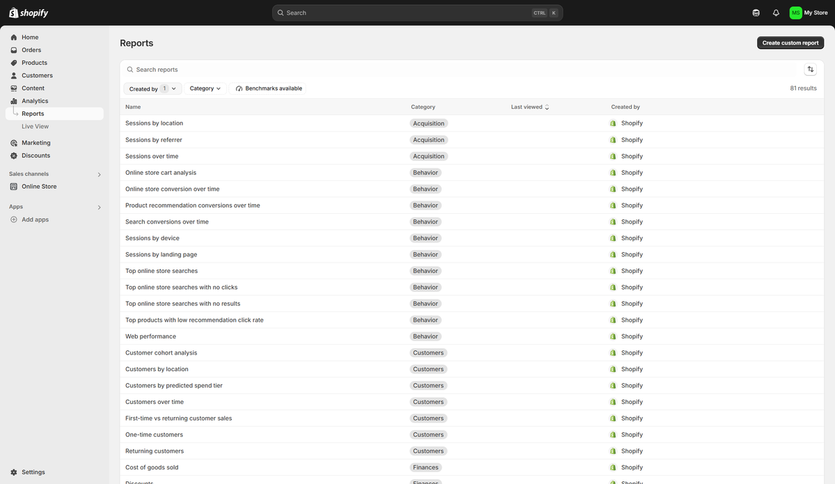Open the Sessions by referrer report
This screenshot has width=835, height=484.
point(154,140)
